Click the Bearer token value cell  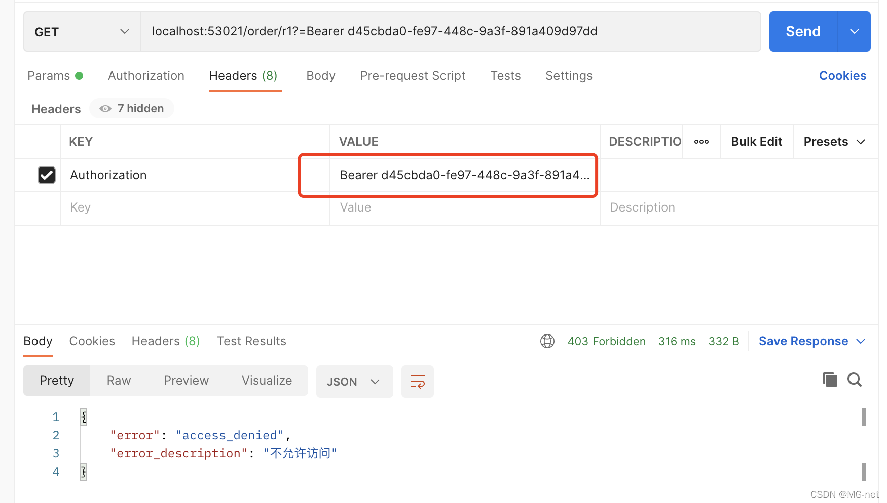point(465,175)
